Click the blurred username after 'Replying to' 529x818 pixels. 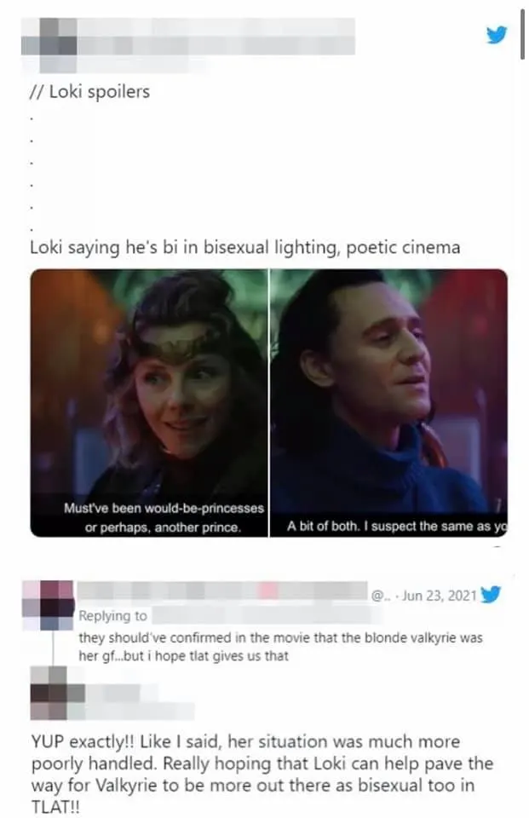[268, 615]
